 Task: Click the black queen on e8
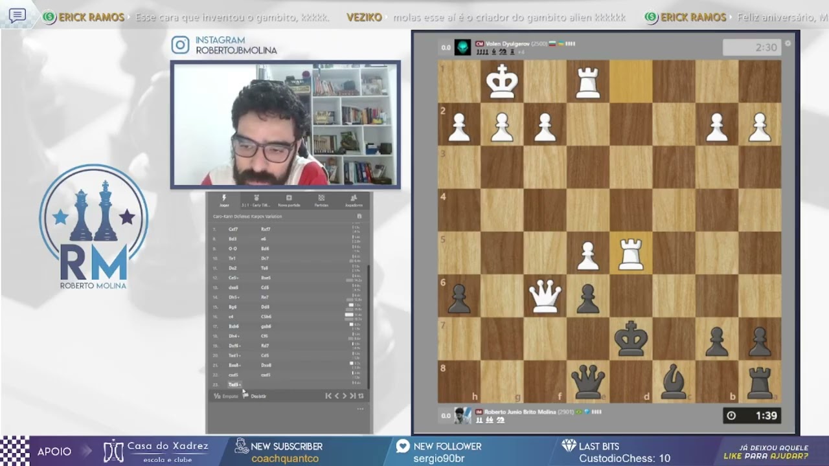point(587,383)
